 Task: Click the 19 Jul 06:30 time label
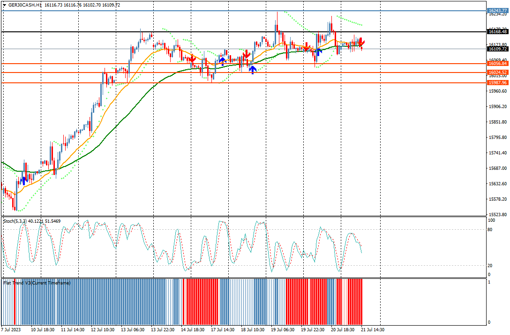click(x=283, y=329)
